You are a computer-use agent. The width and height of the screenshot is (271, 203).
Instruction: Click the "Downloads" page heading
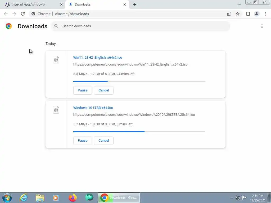pos(33,26)
